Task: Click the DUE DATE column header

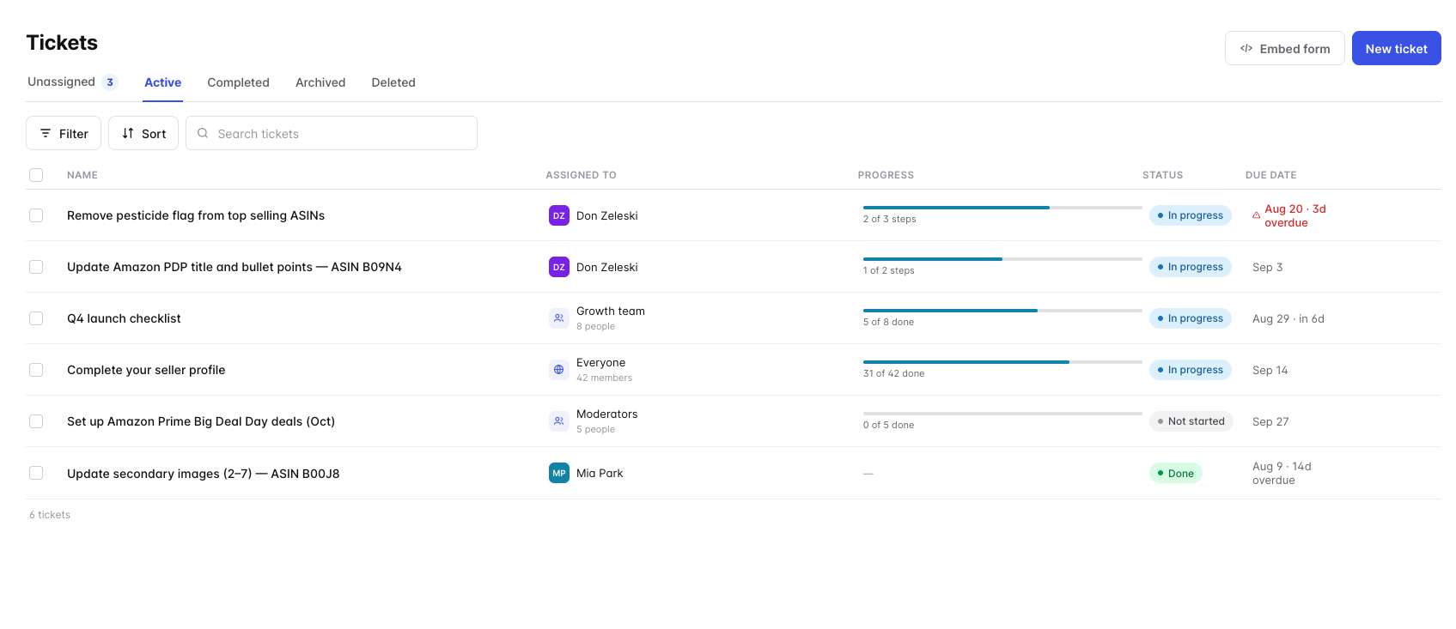Action: (1271, 175)
